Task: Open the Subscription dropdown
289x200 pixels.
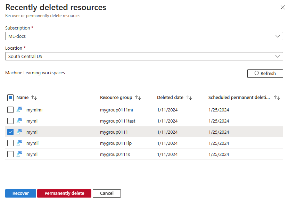Action: point(278,36)
